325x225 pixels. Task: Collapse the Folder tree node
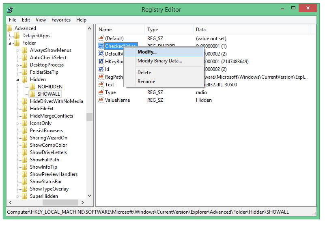(x=10, y=43)
